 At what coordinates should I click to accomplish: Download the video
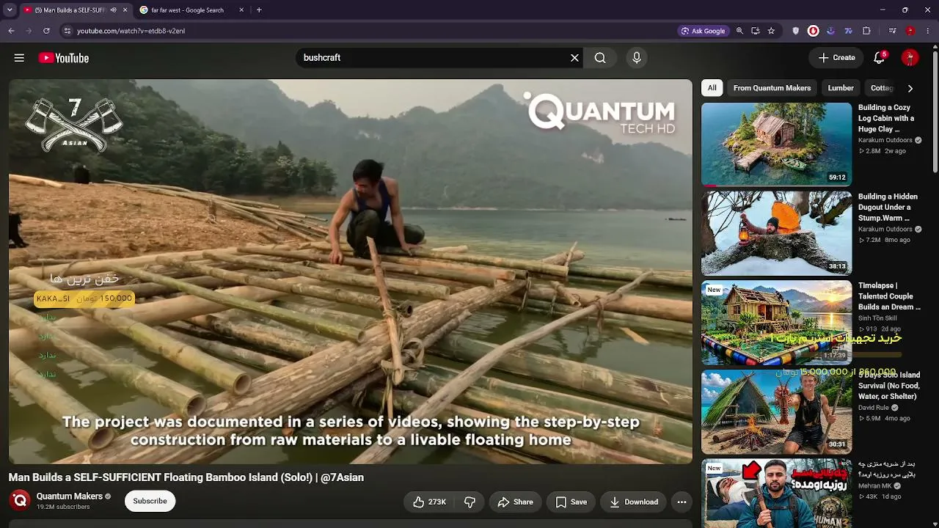coord(634,502)
